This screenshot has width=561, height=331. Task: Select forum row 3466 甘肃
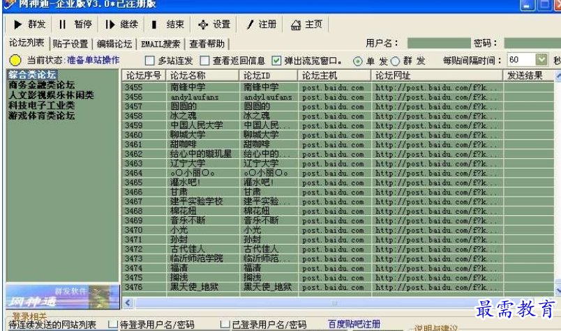click(x=338, y=192)
